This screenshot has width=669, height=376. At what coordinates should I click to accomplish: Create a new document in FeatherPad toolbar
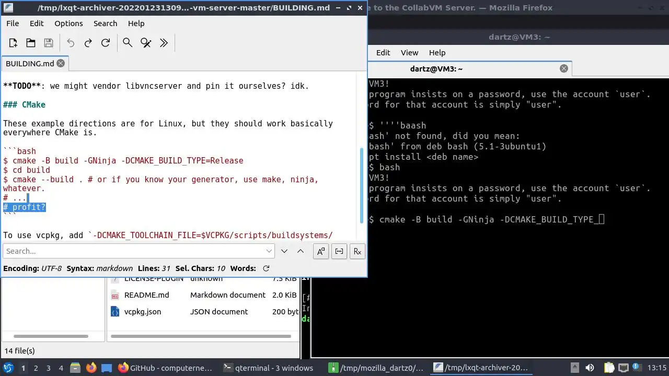tap(14, 43)
